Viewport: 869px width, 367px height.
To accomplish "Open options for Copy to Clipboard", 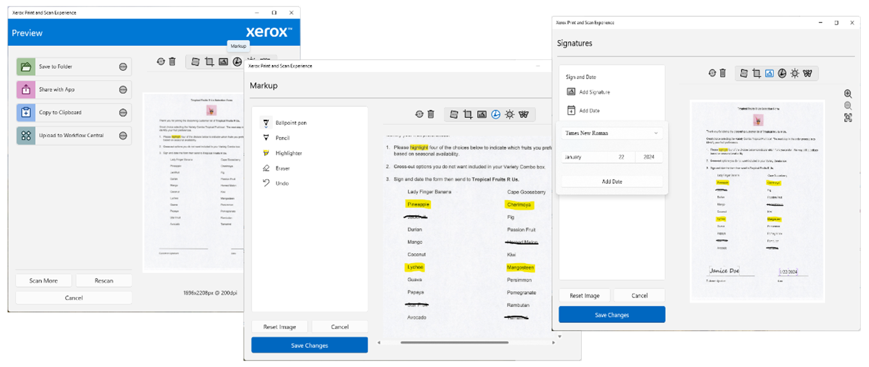I will [x=123, y=113].
